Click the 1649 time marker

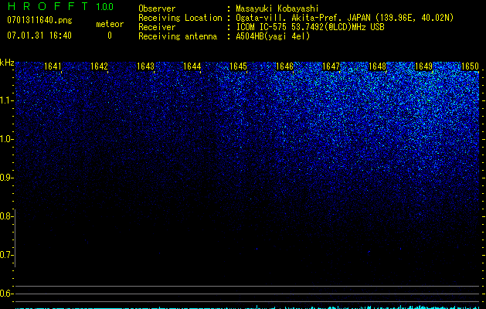(423, 66)
